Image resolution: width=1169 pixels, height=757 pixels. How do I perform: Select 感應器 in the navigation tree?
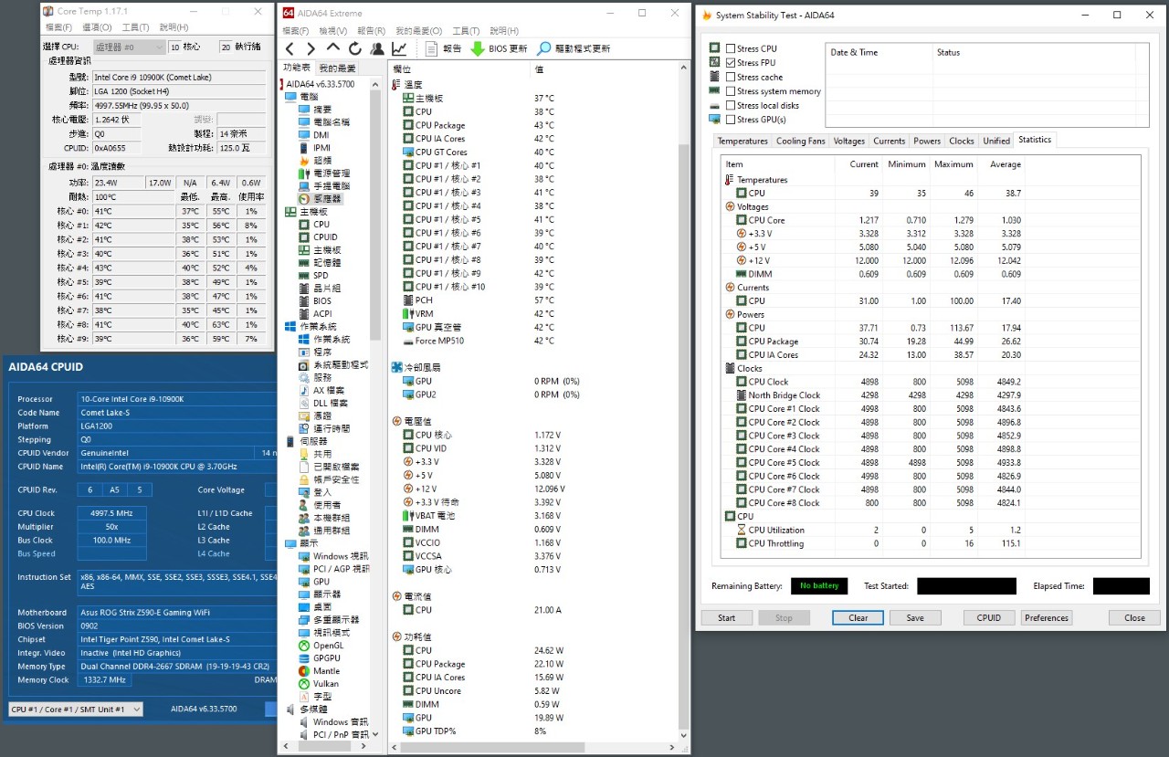[x=325, y=198]
